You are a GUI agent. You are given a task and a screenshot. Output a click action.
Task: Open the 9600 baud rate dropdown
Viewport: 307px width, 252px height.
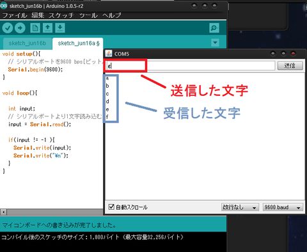pyautogui.click(x=283, y=207)
